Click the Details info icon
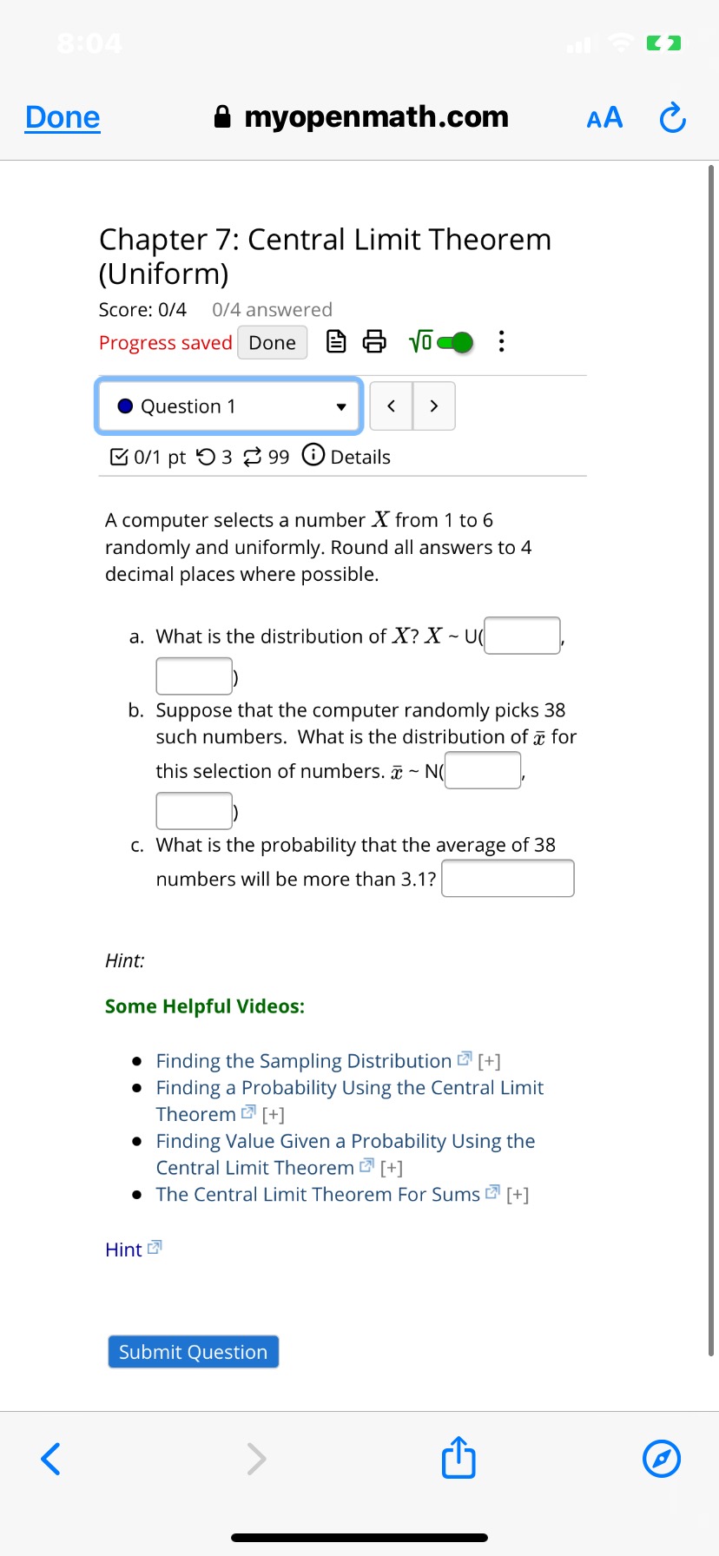The height and width of the screenshot is (1556, 719). coord(313,456)
